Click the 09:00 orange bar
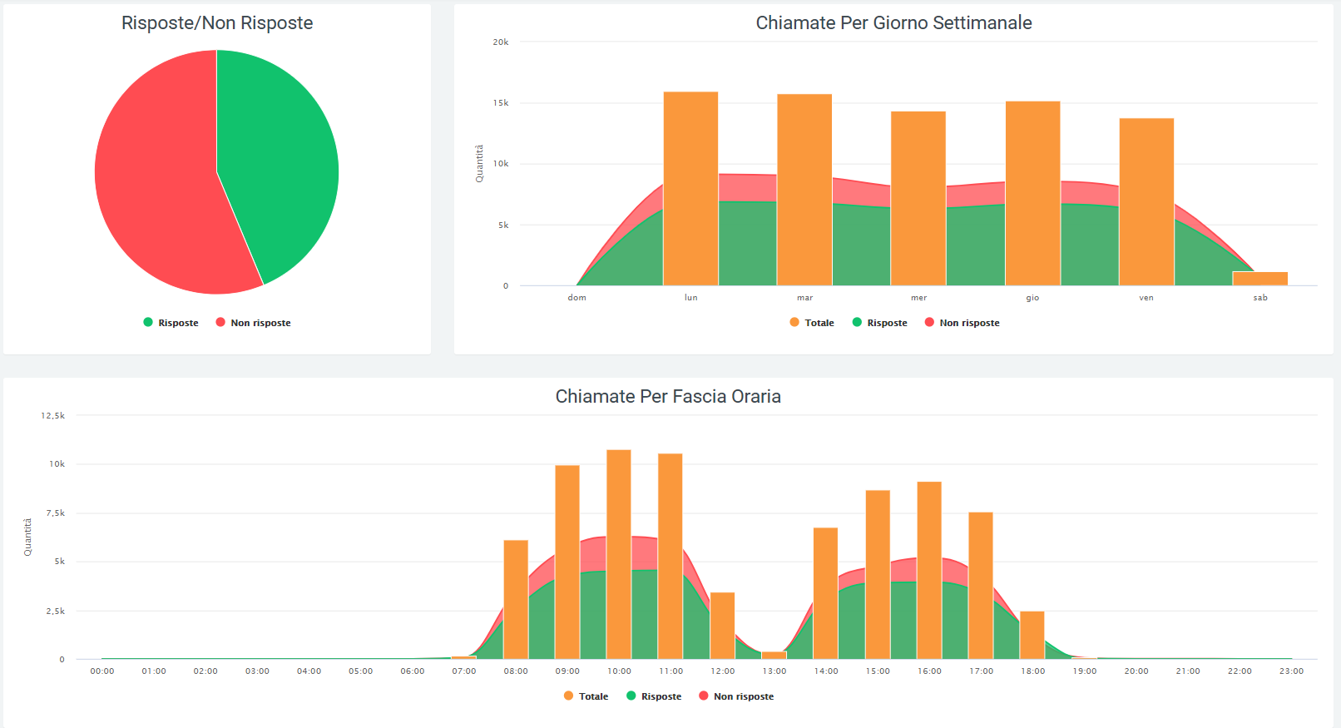Image resolution: width=1341 pixels, height=728 pixels. (x=567, y=562)
